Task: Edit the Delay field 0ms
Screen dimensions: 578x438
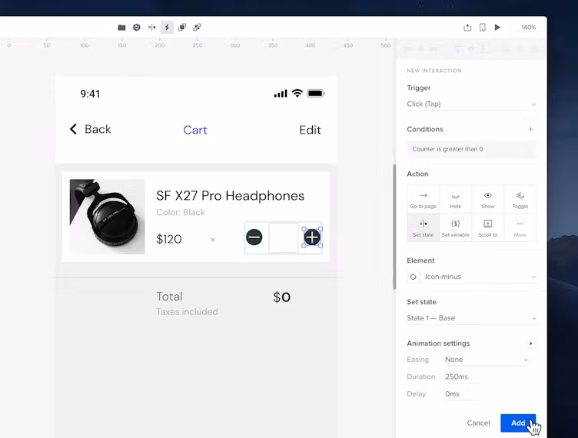Action: [x=463, y=394]
